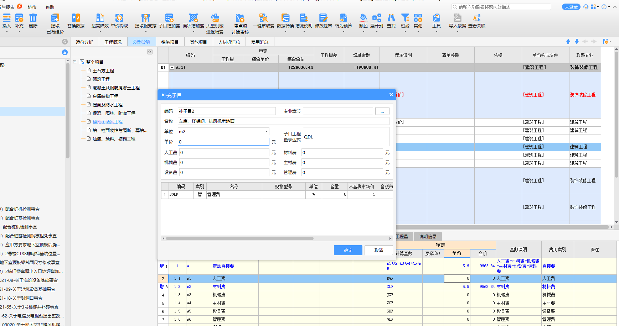
Task: Click the main table's vertical scrollbar
Action: [x=617, y=114]
